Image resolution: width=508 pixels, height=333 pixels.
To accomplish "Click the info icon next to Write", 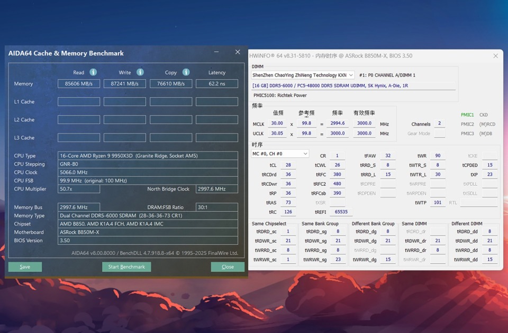I will pyautogui.click(x=140, y=72).
